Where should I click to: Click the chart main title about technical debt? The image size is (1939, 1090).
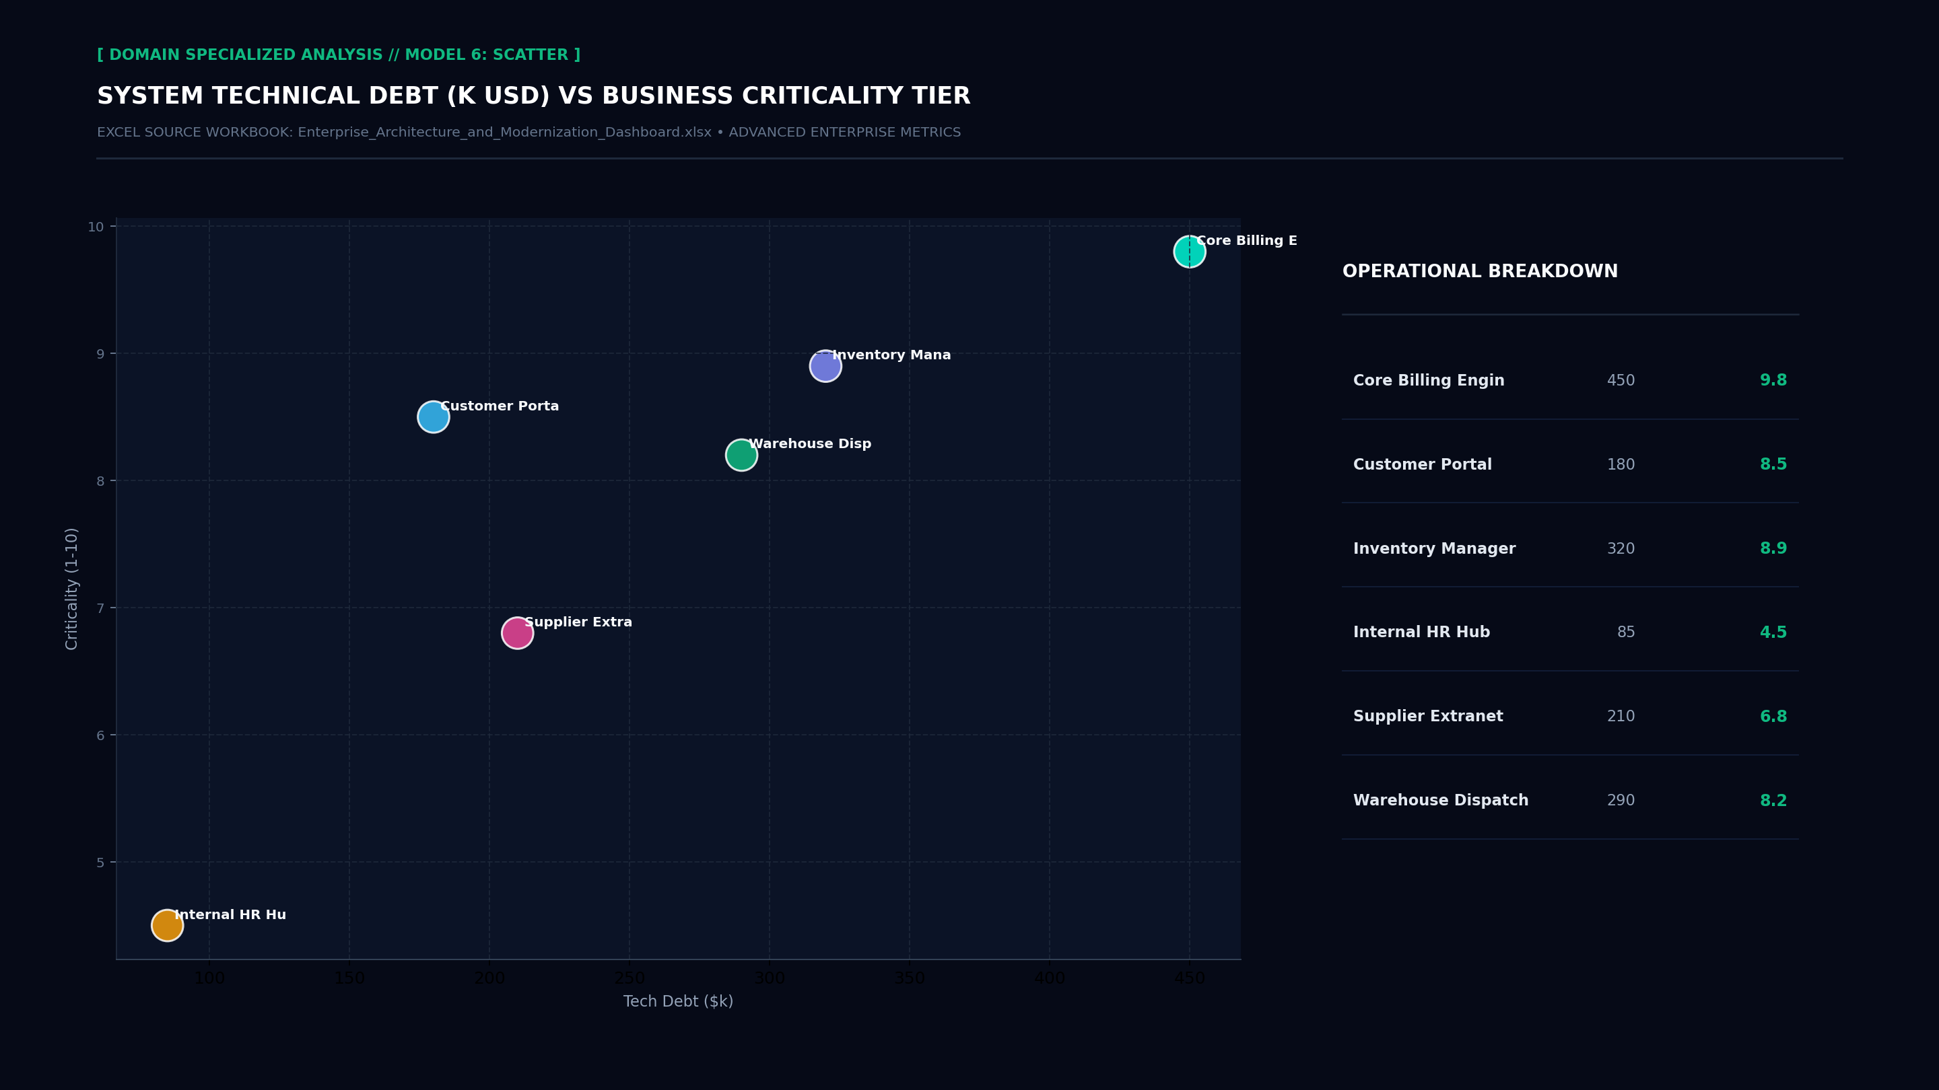(534, 96)
